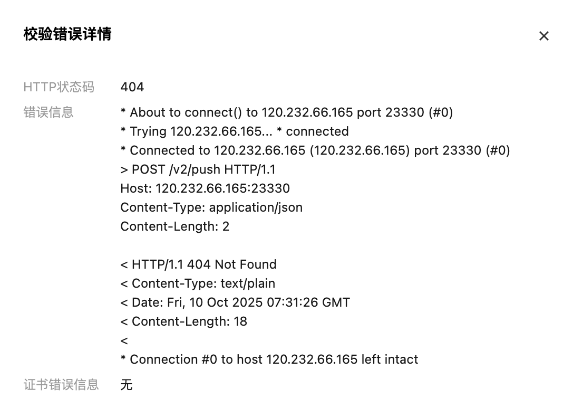Close the 校验错误详情 dialog
The height and width of the screenshot is (417, 573).
point(543,36)
